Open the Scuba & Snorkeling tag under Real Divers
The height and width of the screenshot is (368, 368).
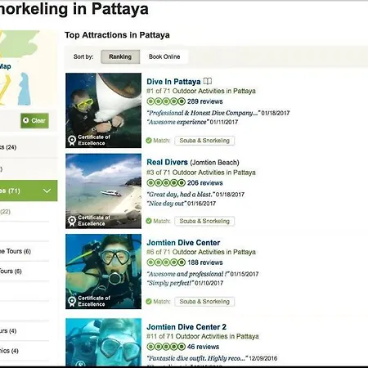(x=204, y=221)
